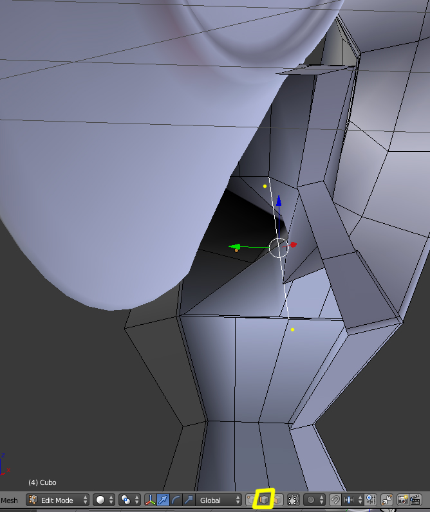Open the Mesh menu in the header

coord(9,500)
